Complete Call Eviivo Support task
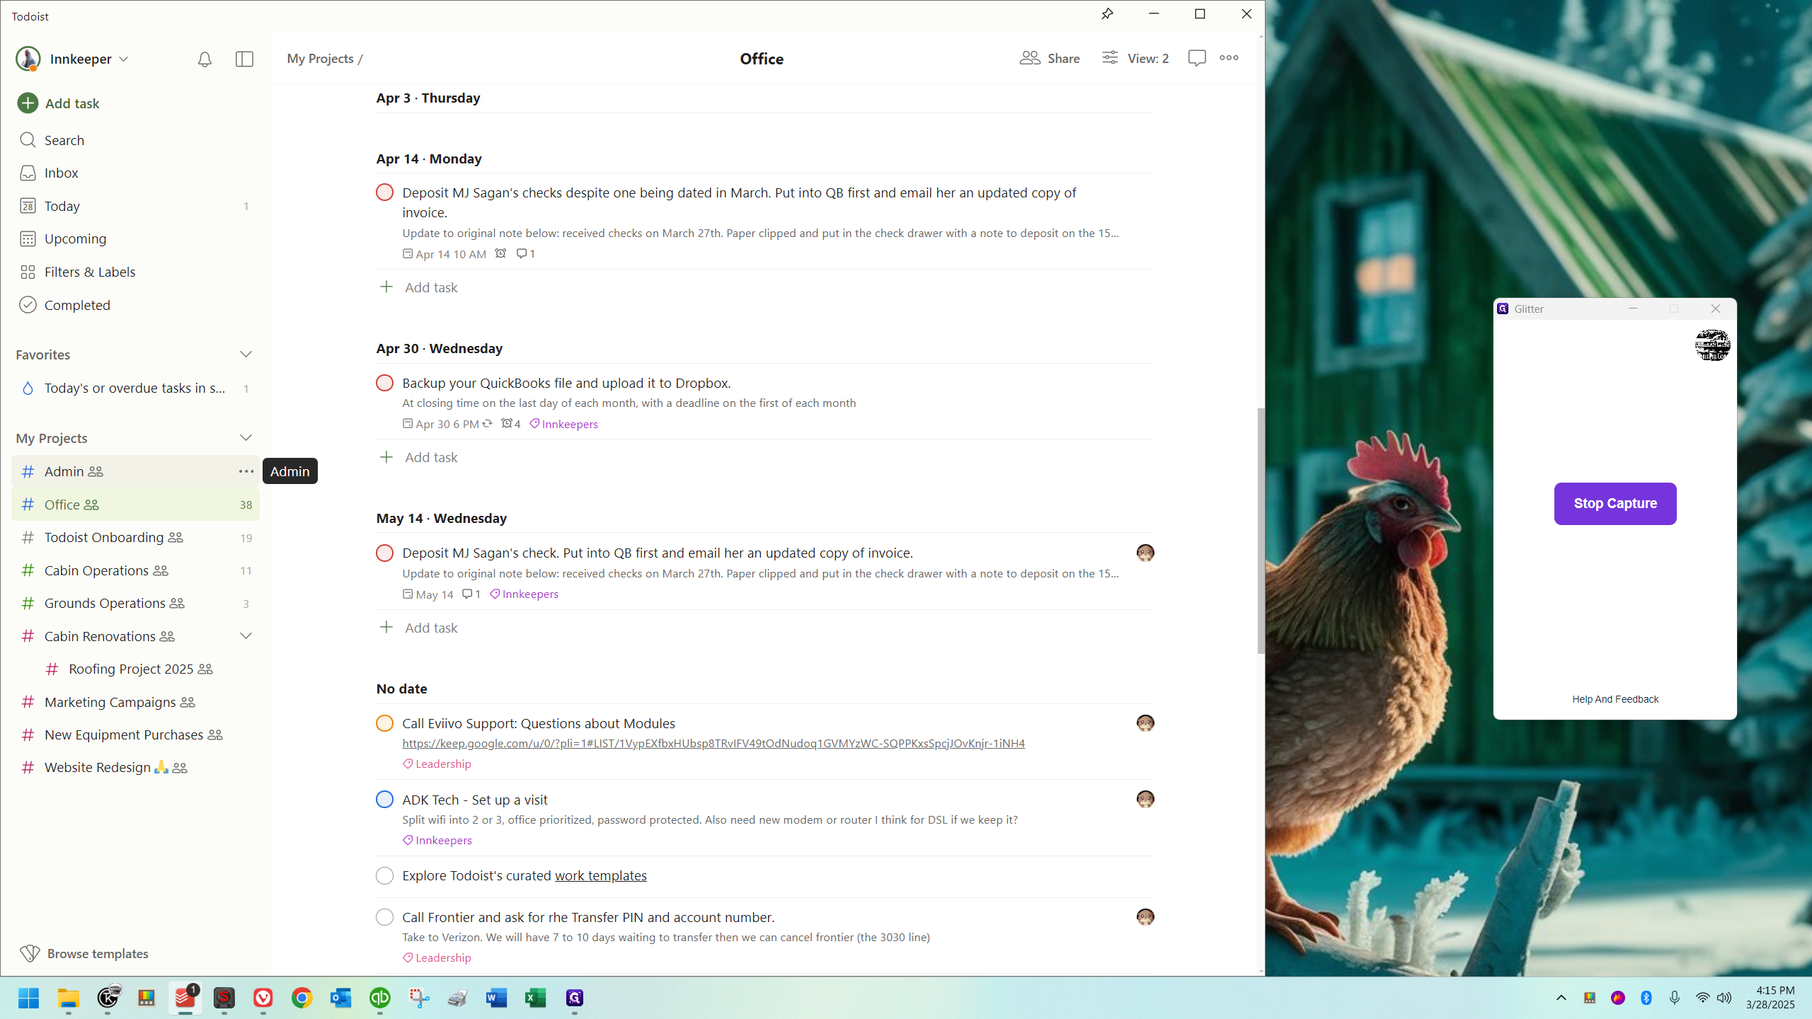The image size is (1812, 1019). (384, 723)
